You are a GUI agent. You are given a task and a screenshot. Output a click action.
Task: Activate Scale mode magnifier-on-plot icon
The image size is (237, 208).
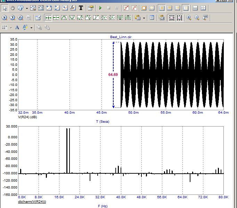[x=33, y=8]
